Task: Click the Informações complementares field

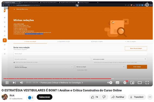Action: point(52,59)
